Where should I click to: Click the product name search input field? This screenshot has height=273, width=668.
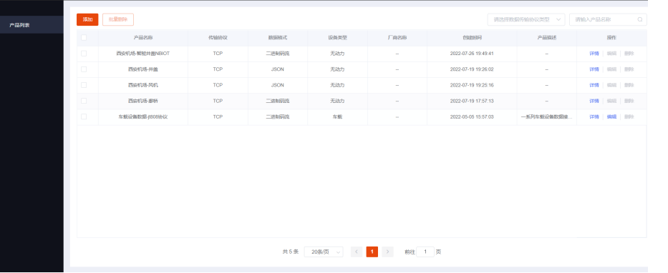click(608, 19)
